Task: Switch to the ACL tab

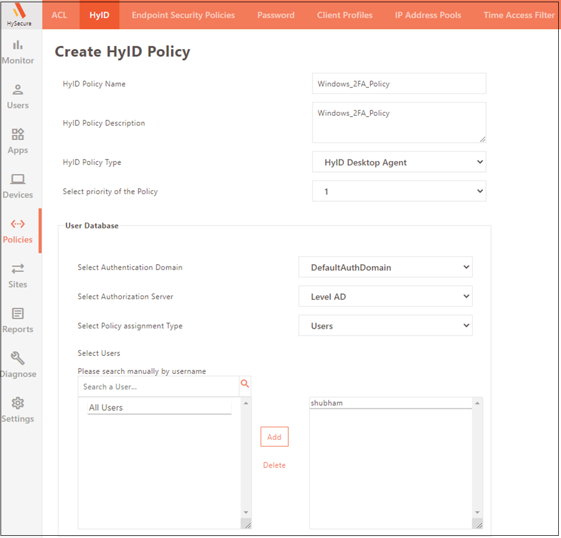Action: pyautogui.click(x=60, y=15)
